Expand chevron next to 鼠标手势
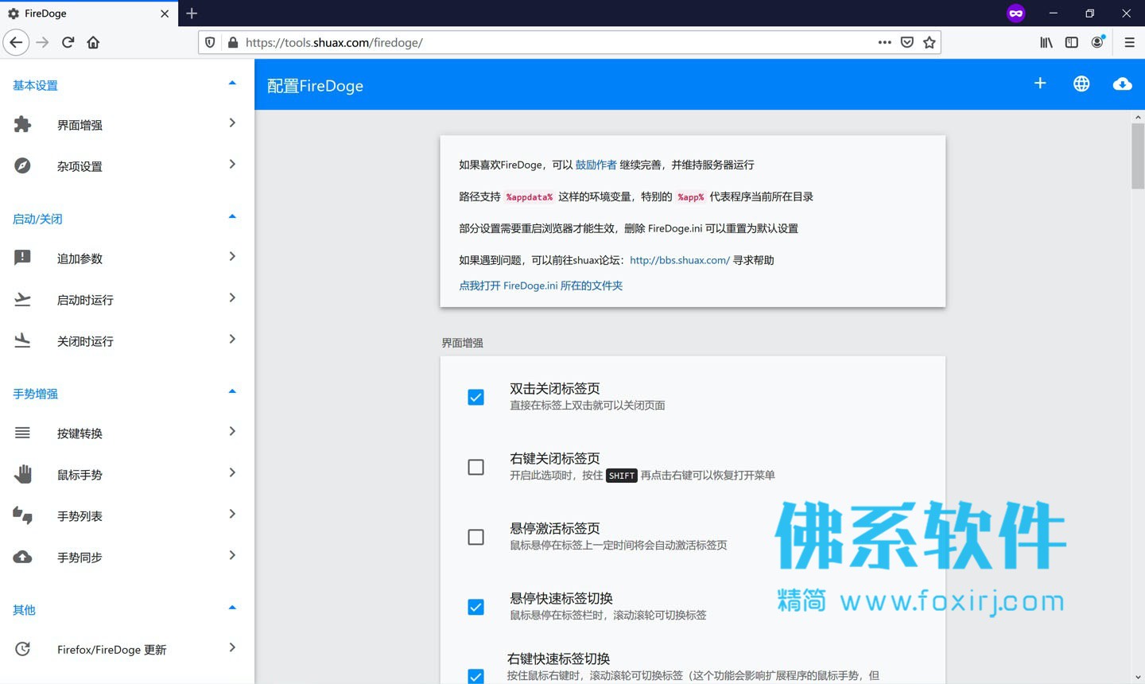 pyautogui.click(x=232, y=472)
